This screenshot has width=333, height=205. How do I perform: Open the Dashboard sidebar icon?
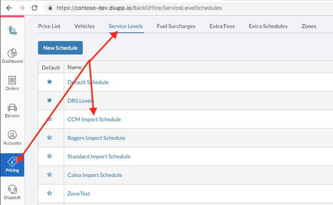(x=12, y=53)
